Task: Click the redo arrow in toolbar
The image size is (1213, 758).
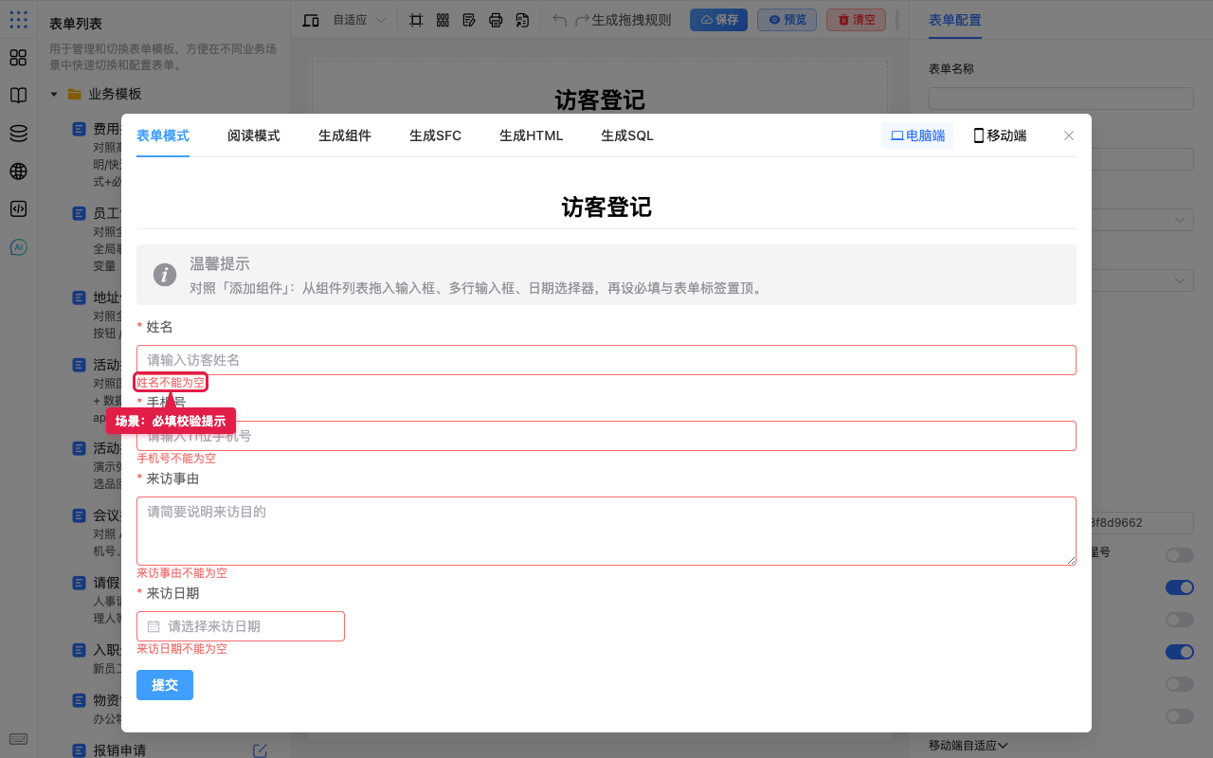Action: [x=583, y=20]
